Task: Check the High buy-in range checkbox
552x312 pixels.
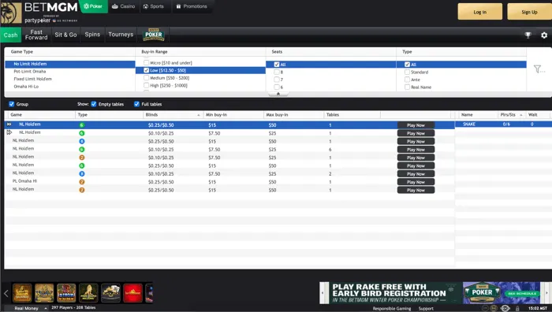Action: (x=146, y=85)
